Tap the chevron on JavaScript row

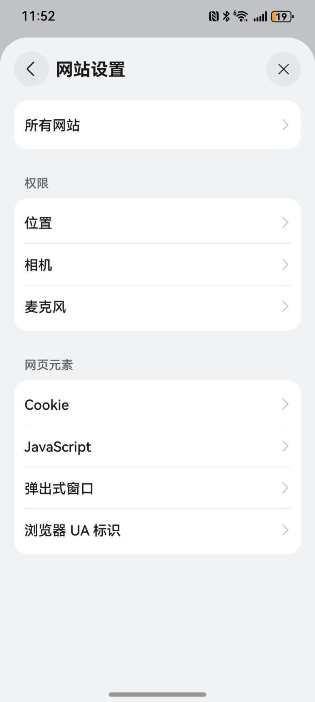click(285, 446)
